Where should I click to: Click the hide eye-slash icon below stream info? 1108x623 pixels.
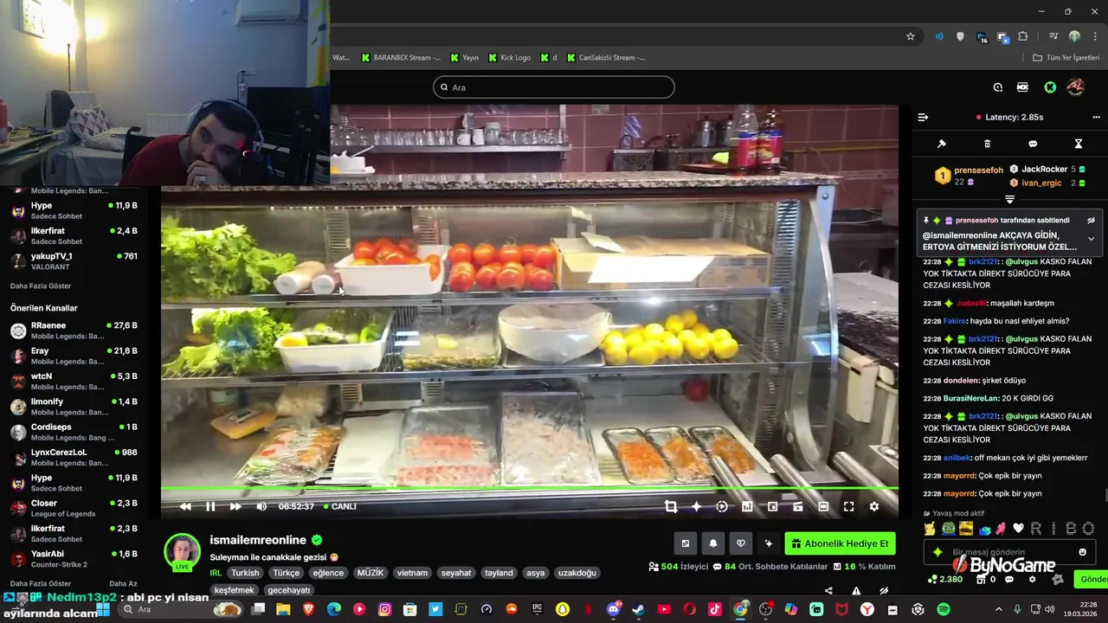click(x=884, y=591)
